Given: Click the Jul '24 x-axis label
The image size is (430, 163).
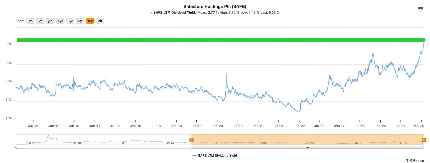Looking at the screenshot, I should click(x=401, y=126).
